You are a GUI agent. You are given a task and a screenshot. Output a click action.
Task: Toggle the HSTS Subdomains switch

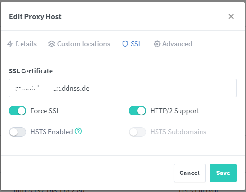(x=137, y=132)
